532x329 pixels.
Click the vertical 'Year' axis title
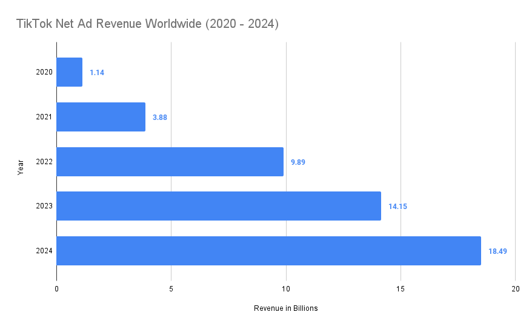(x=20, y=167)
